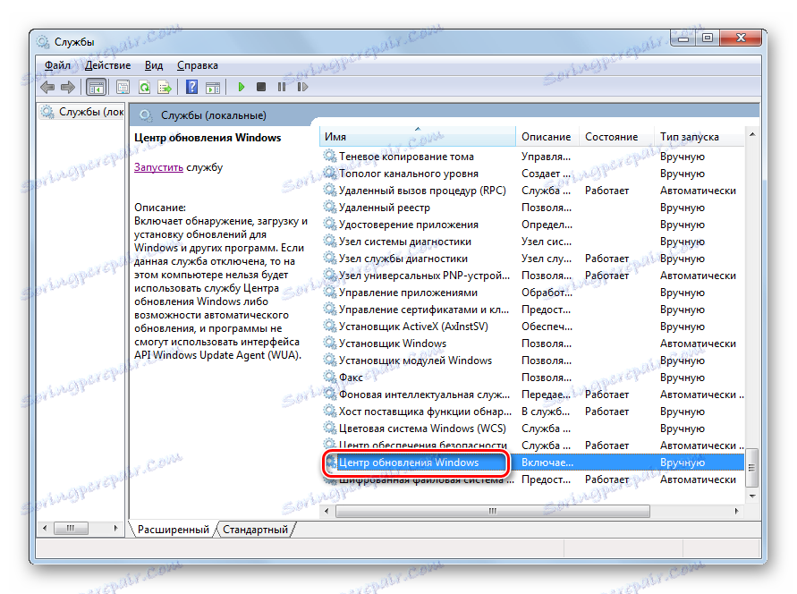The image size is (797, 594).
Task: Click the Службы title bar gear icon
Action: [43, 42]
